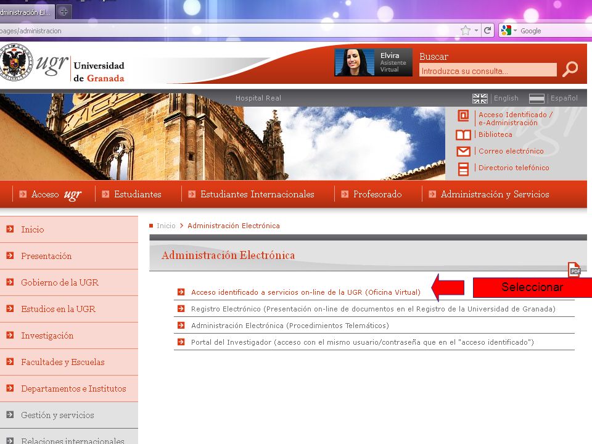Viewport: 592px width, 444px height.
Task: Open Presentación in the sidebar
Action: [68, 256]
